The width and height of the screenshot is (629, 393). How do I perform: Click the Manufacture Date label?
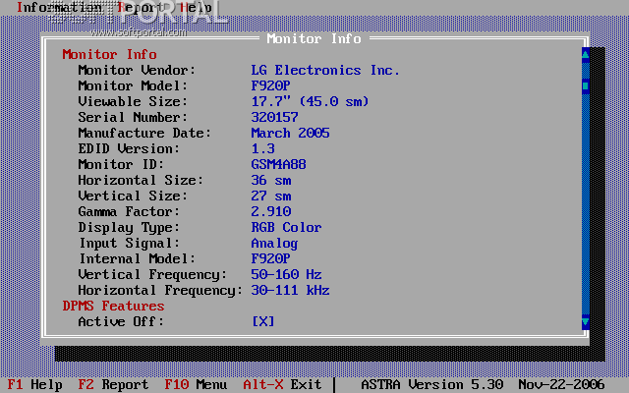pos(144,133)
